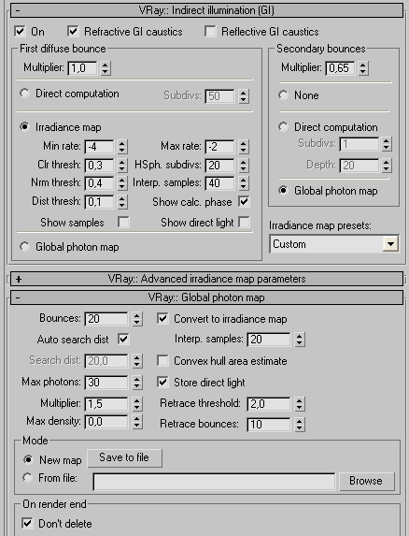Click the first bounce Multiplier spinner
This screenshot has width=409, height=536.
pos(106,68)
